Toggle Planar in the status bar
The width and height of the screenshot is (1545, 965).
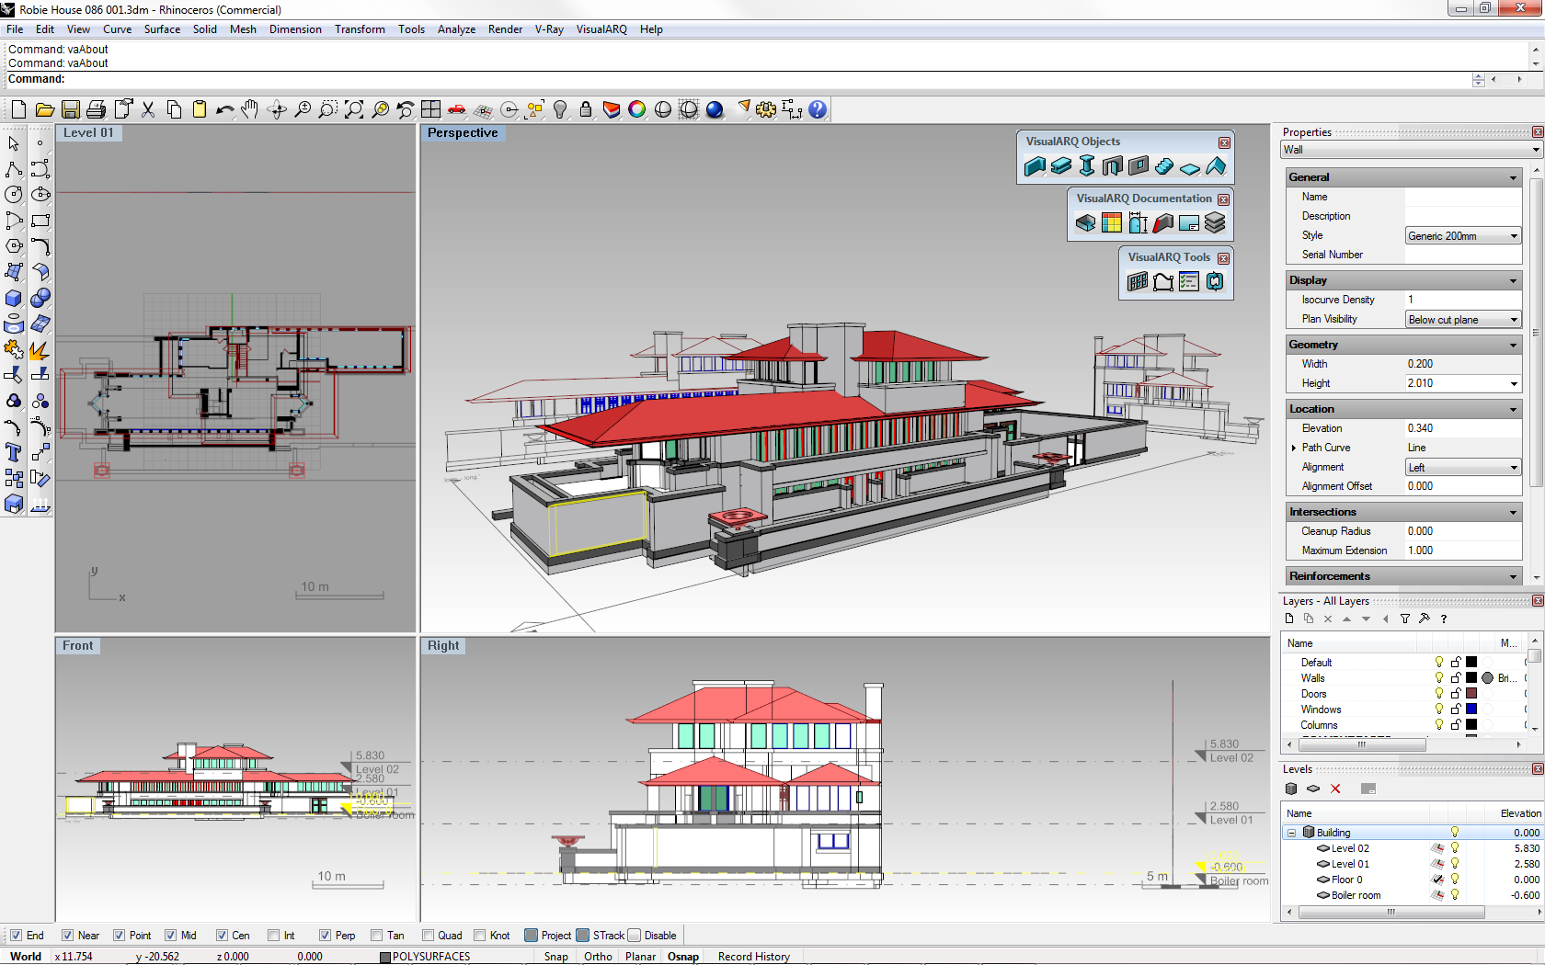tap(640, 957)
